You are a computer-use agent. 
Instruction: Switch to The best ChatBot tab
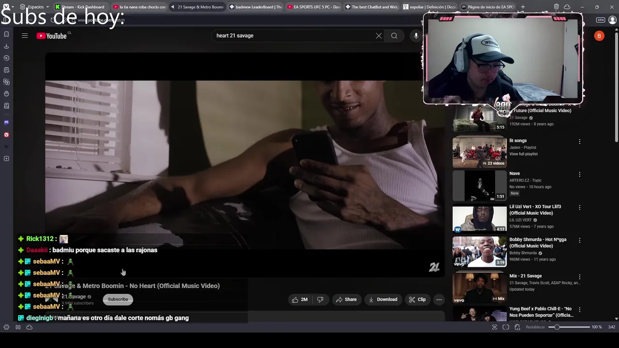[x=371, y=7]
